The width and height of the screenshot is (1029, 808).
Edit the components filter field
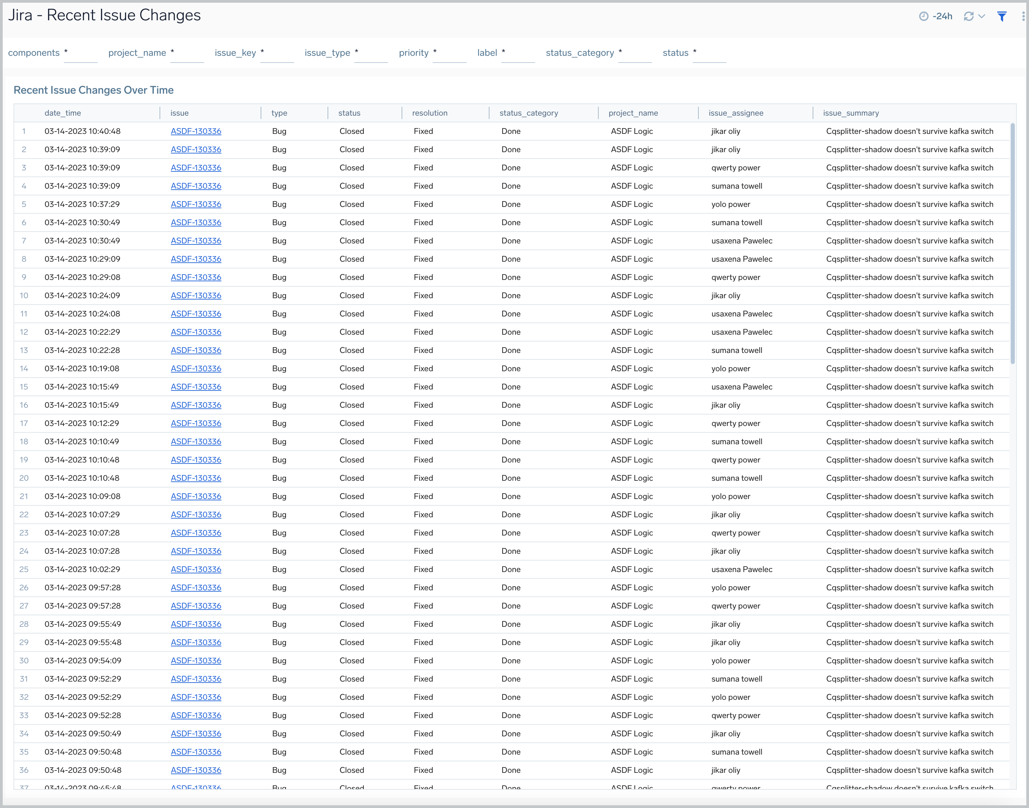click(81, 53)
